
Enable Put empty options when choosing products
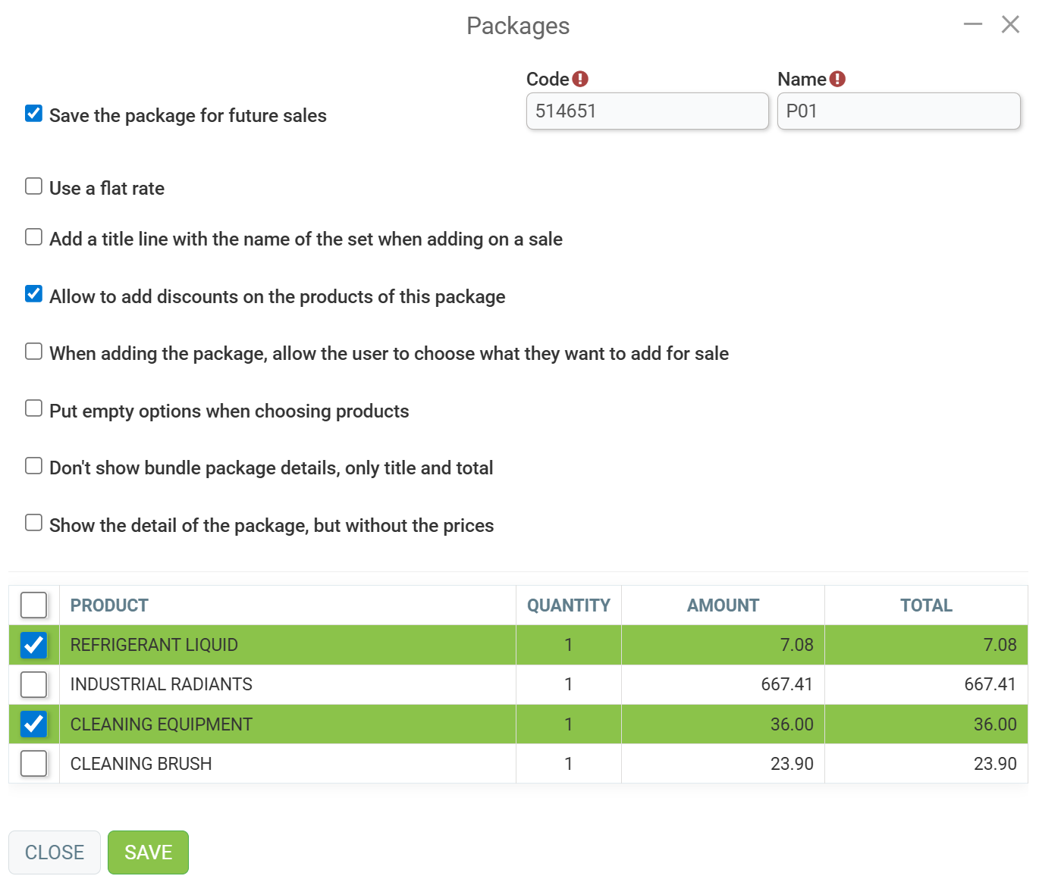point(33,408)
